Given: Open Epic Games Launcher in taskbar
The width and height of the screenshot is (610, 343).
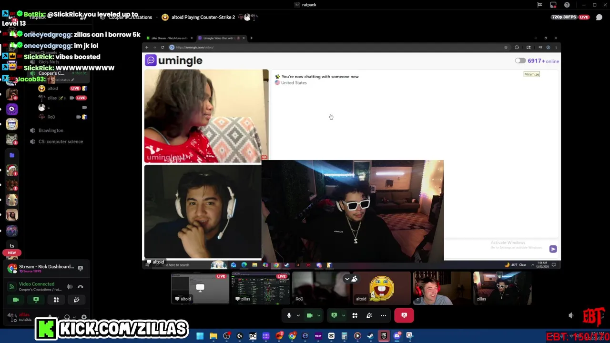Looking at the screenshot, I should coord(384,336).
